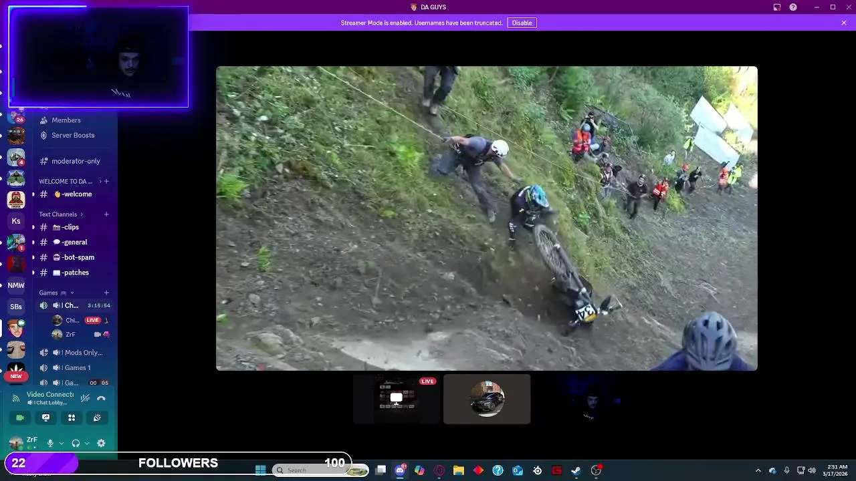Create a channel in Text Channels

tap(106, 214)
